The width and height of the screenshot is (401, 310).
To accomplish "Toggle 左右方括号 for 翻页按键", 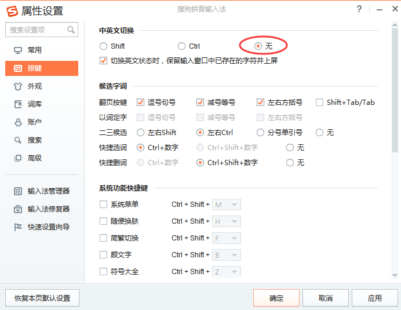I will click(x=260, y=103).
